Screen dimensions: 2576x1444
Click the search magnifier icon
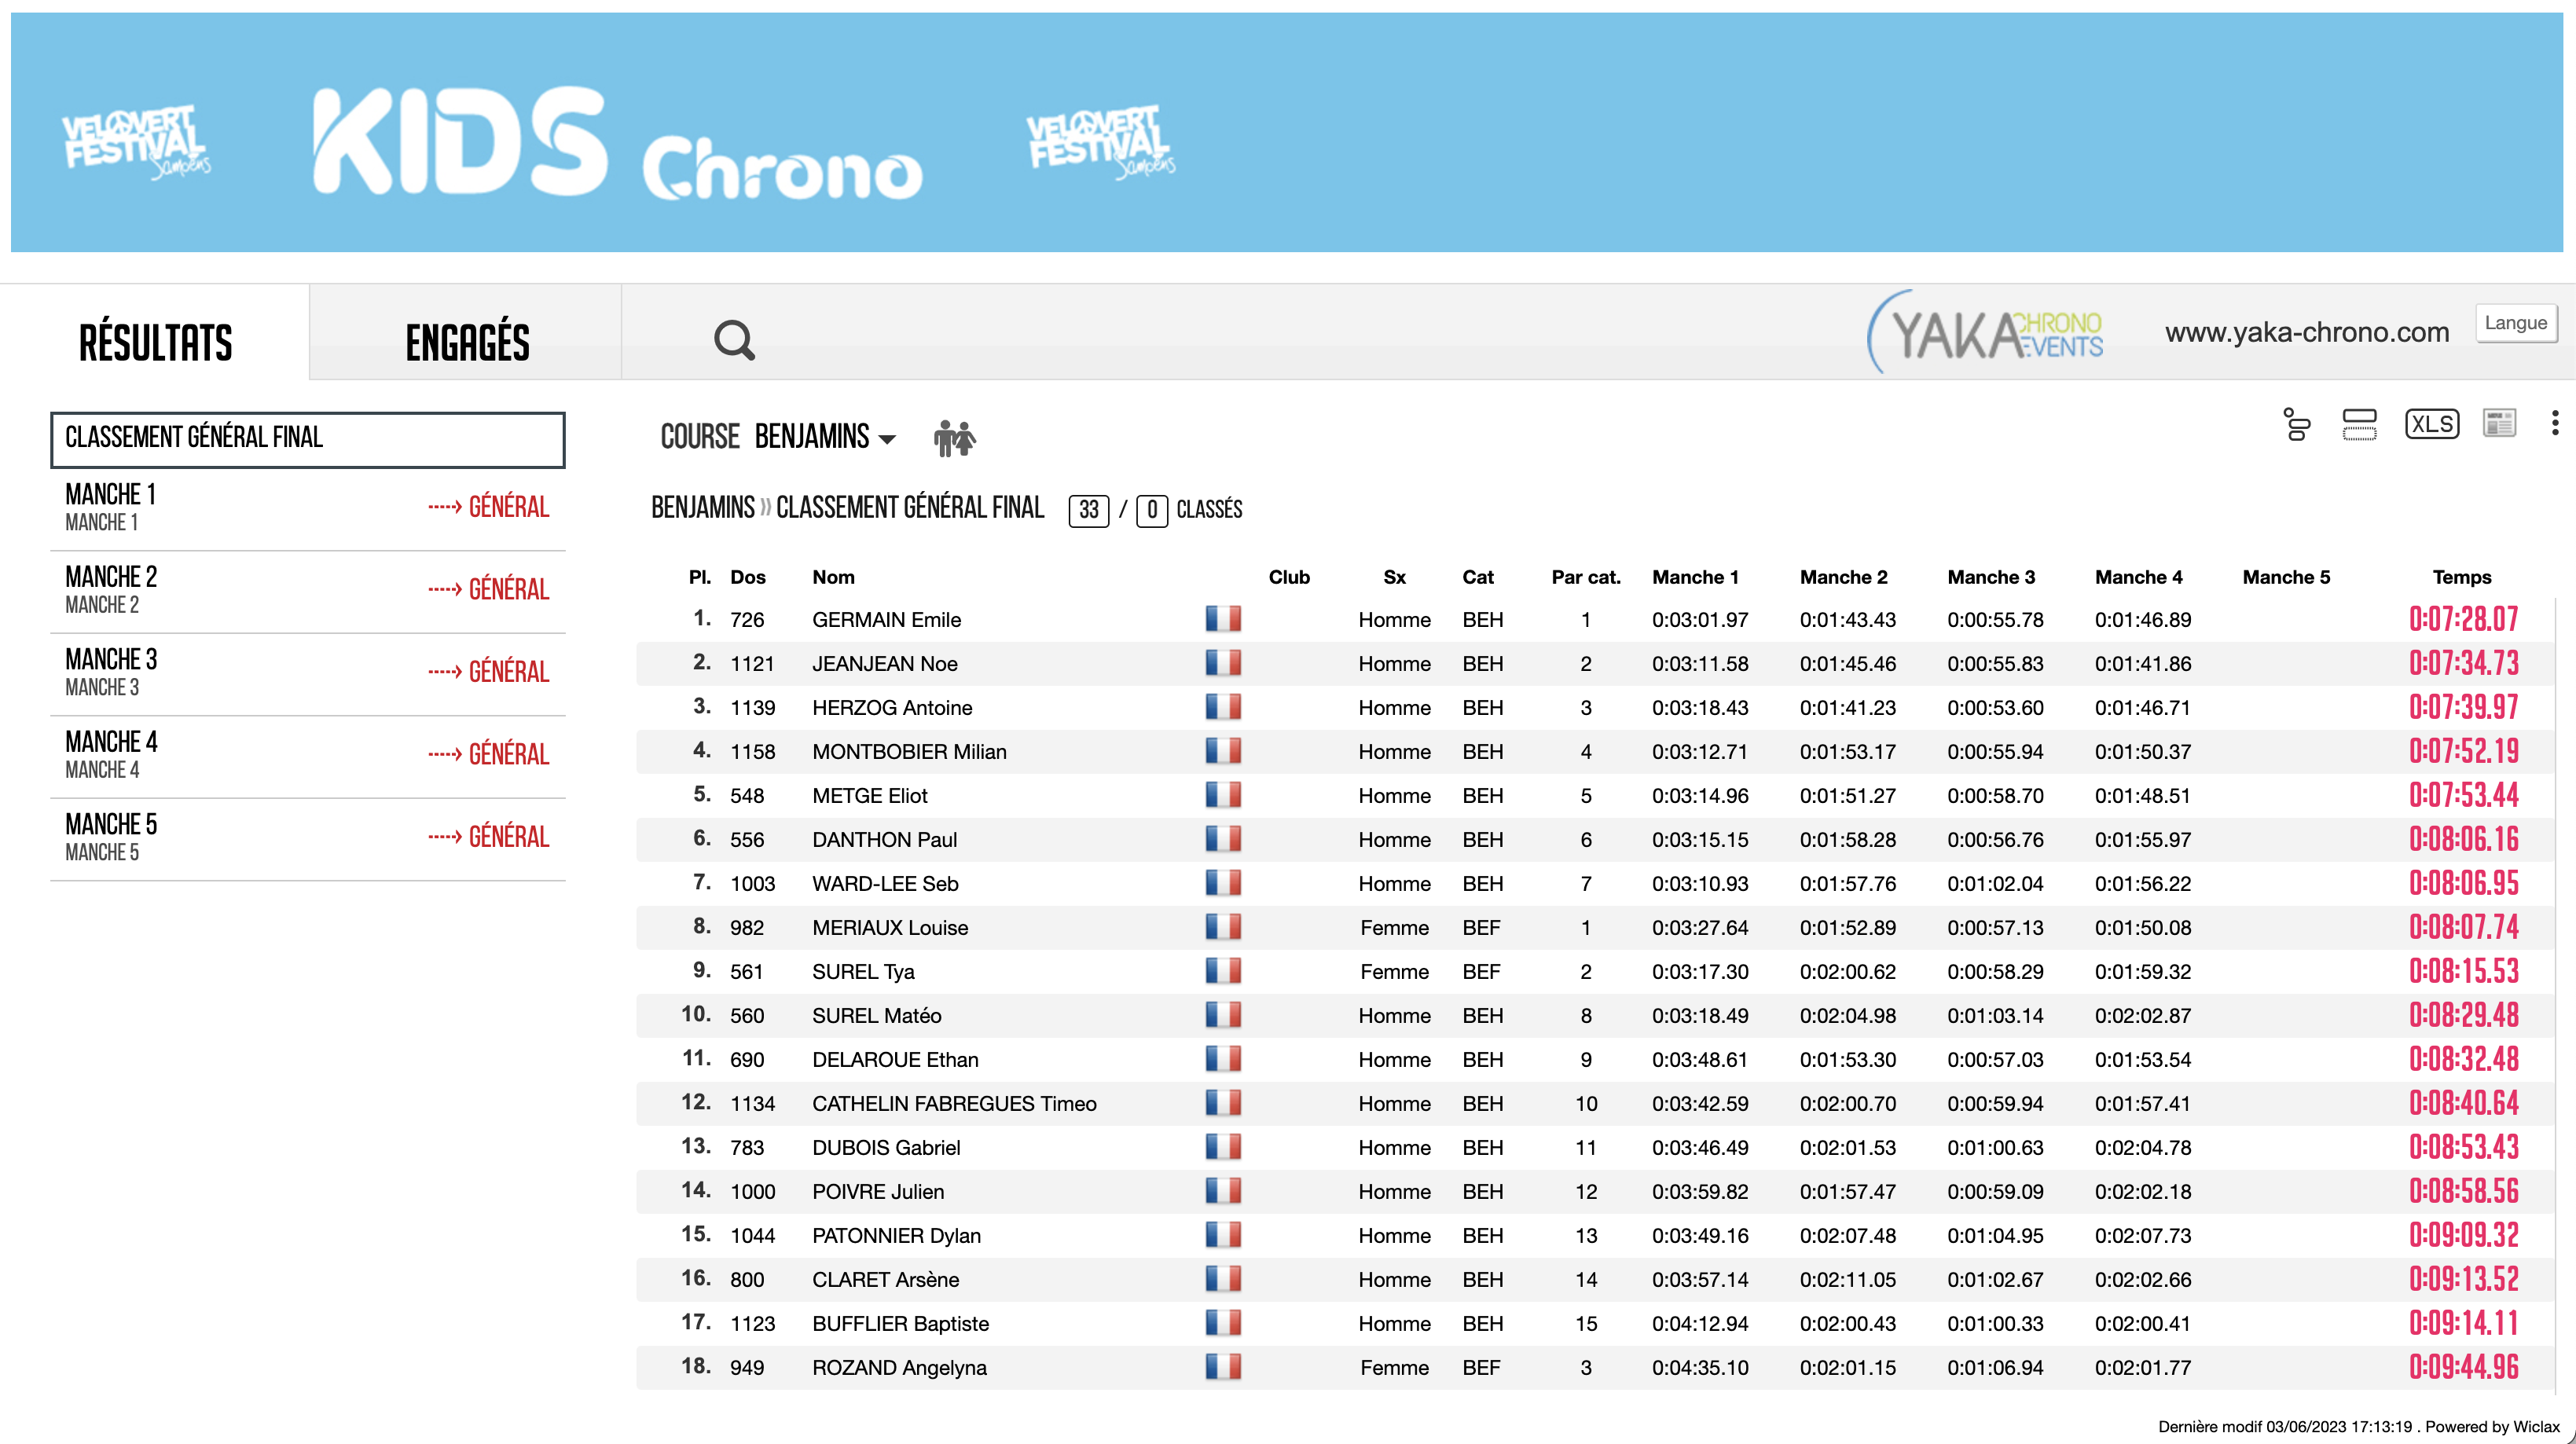point(734,340)
